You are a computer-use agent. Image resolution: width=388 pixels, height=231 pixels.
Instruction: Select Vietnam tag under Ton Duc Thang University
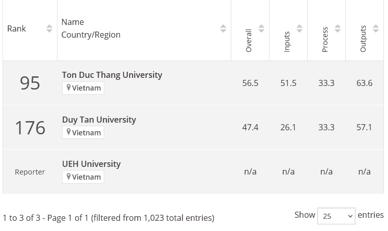click(x=83, y=88)
